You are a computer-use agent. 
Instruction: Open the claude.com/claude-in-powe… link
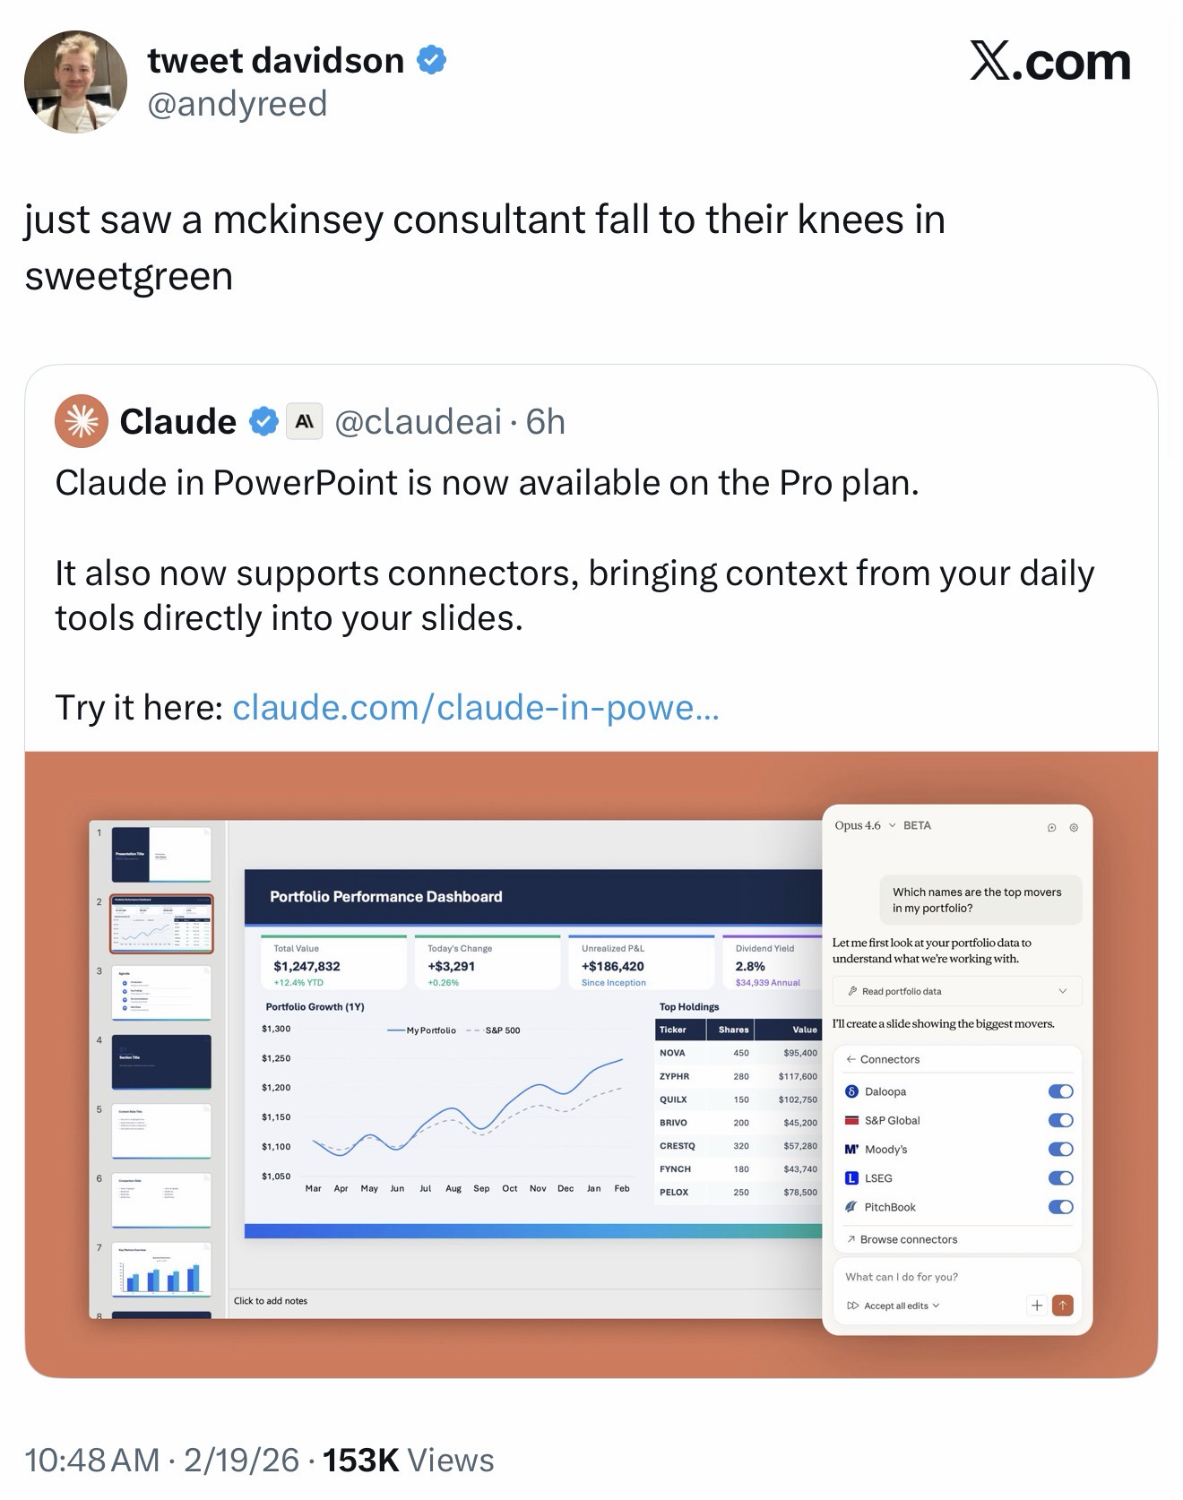click(x=475, y=708)
